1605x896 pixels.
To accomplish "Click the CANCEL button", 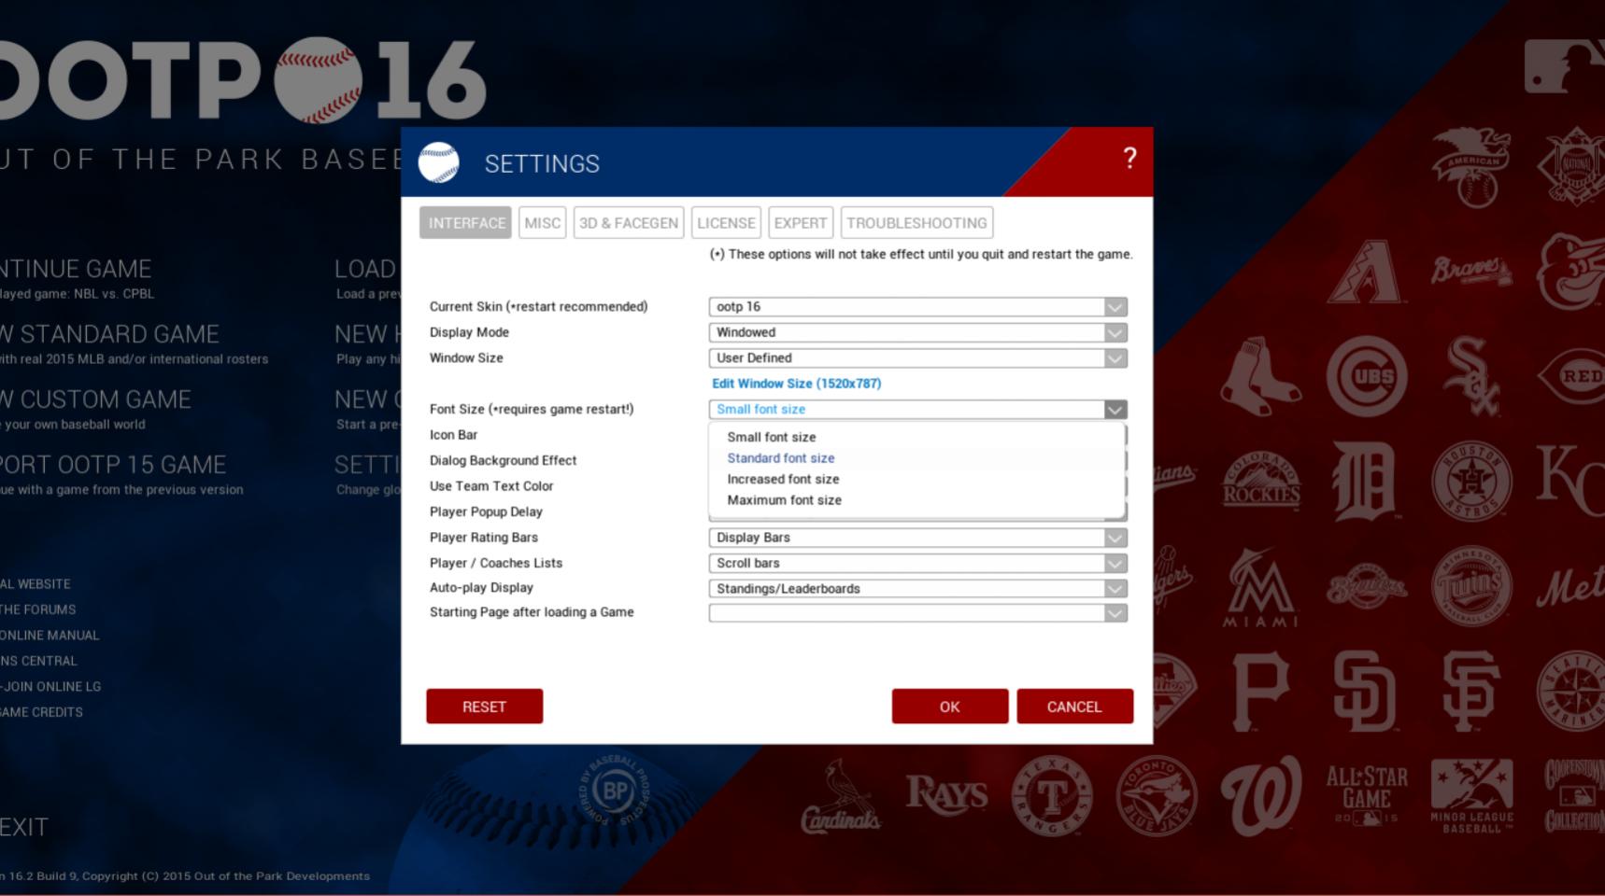I will click(1074, 707).
